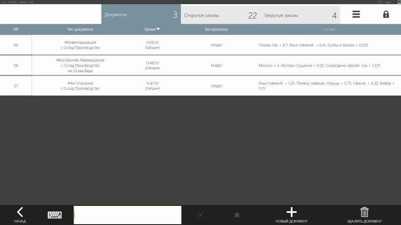Clear the search field with X icon

[200, 215]
